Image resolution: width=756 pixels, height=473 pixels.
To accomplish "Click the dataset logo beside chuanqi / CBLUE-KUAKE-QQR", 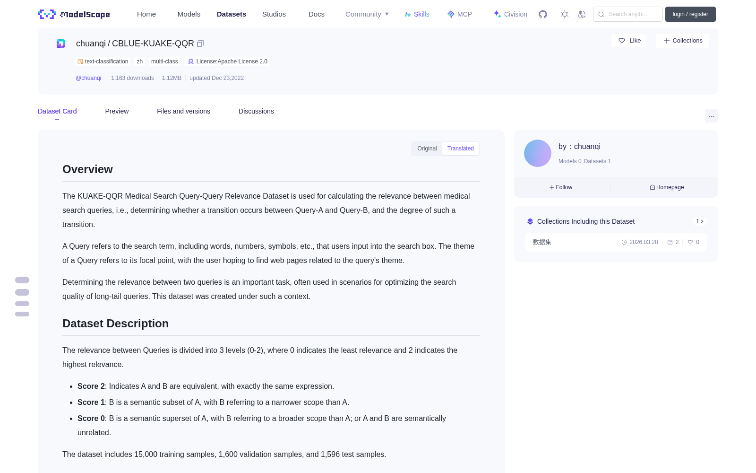I will [61, 44].
